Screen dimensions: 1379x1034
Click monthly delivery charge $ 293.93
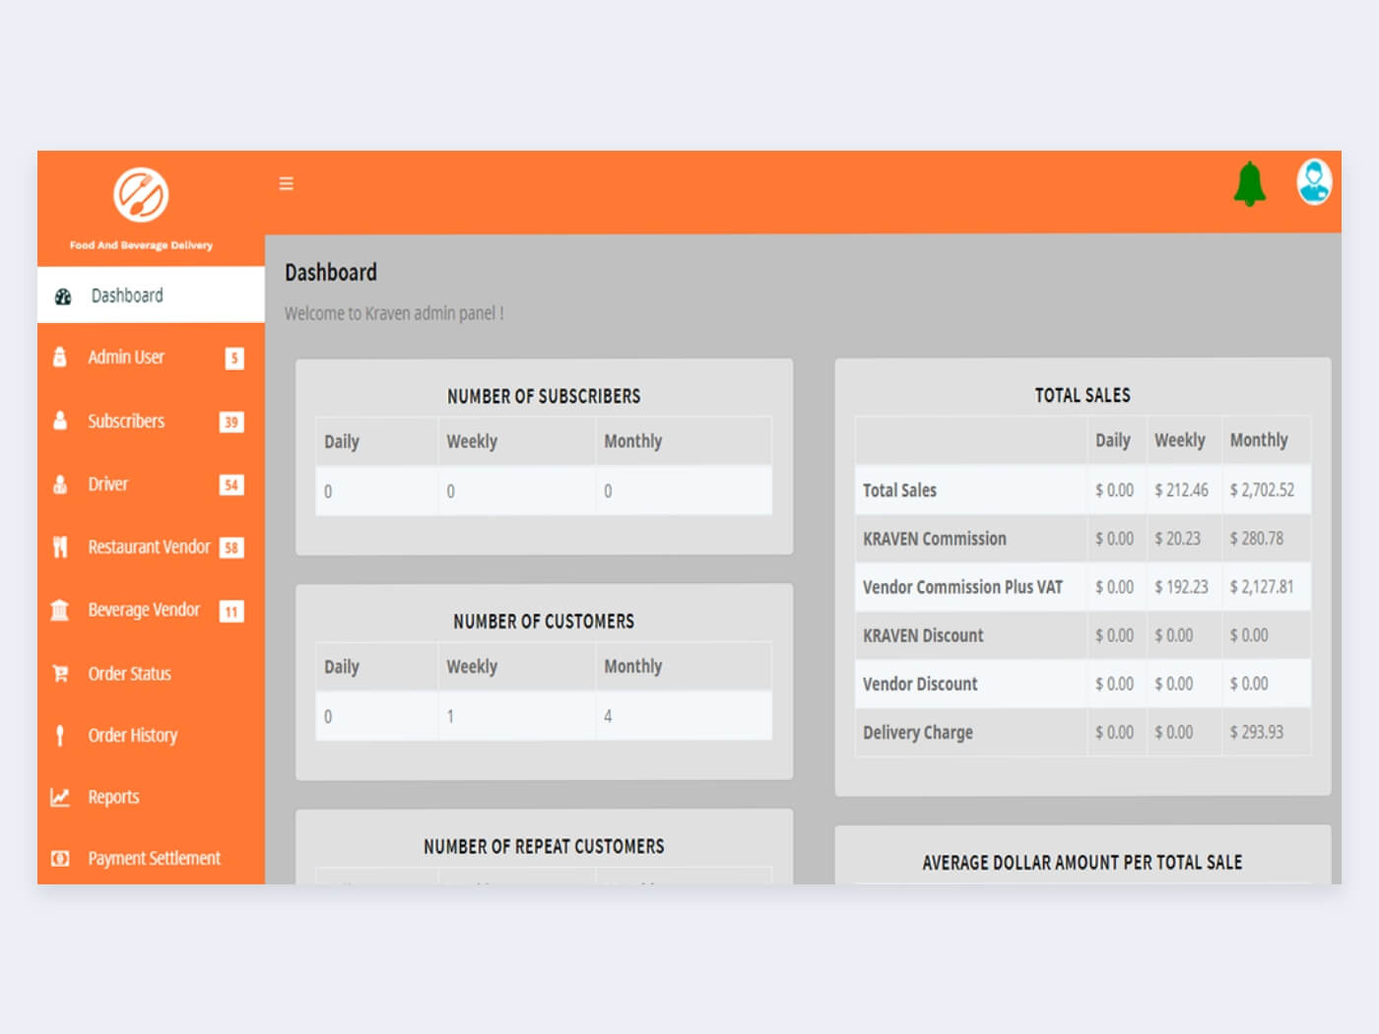[1256, 732]
